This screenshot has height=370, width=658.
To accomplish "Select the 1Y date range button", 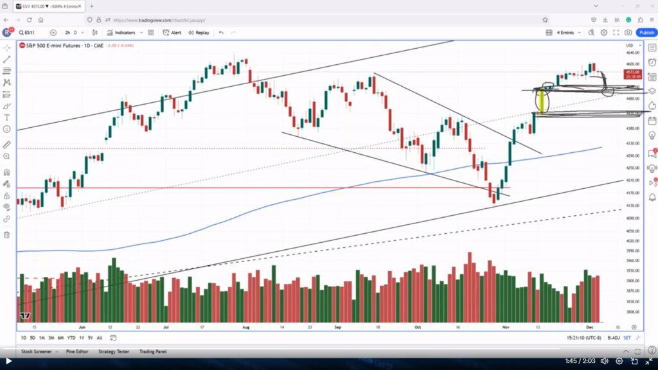I will [x=82, y=338].
